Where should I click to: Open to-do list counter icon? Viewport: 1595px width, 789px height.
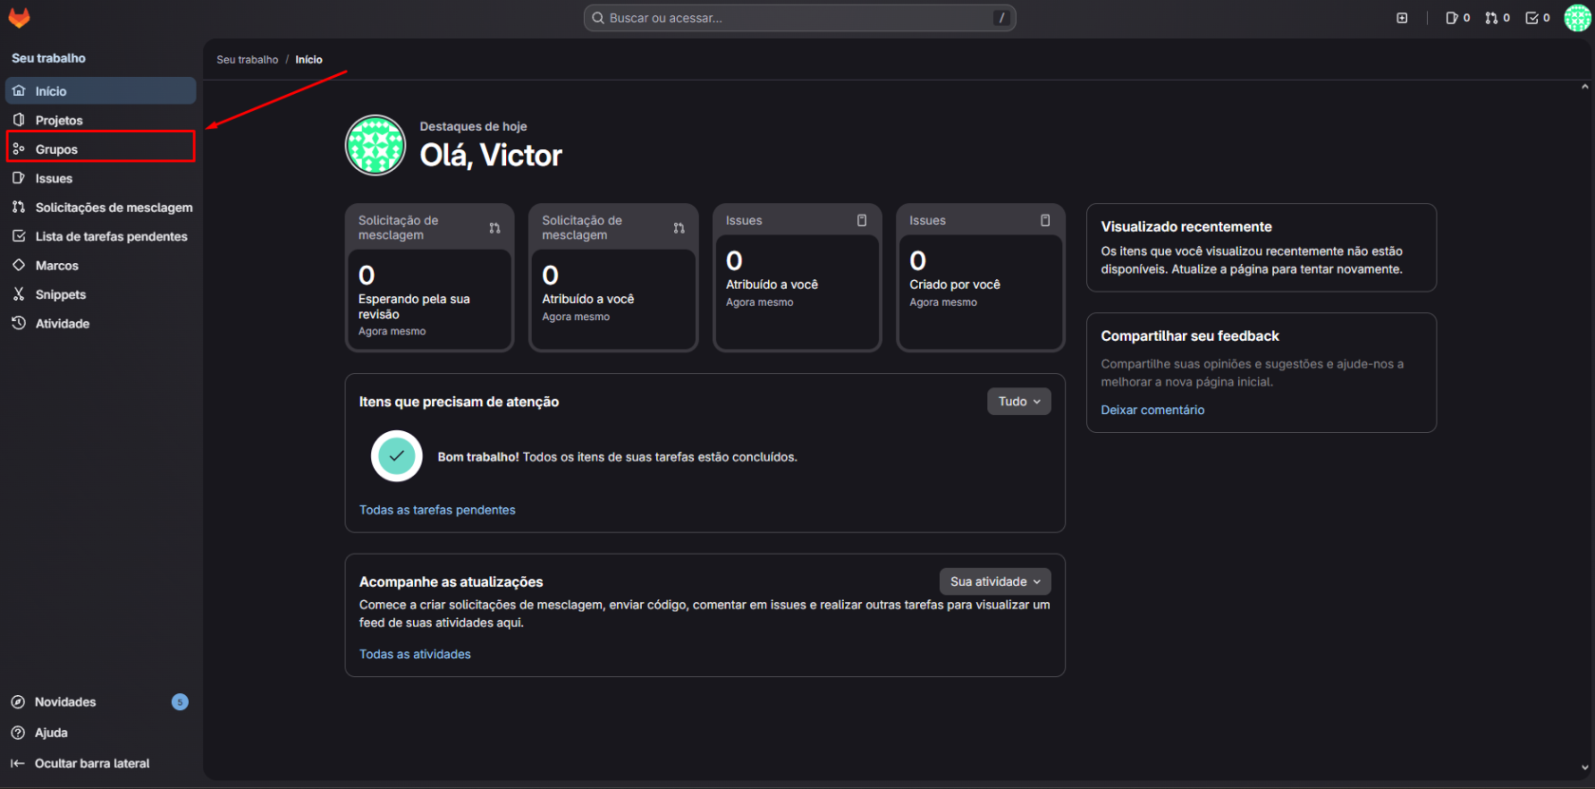[1537, 18]
